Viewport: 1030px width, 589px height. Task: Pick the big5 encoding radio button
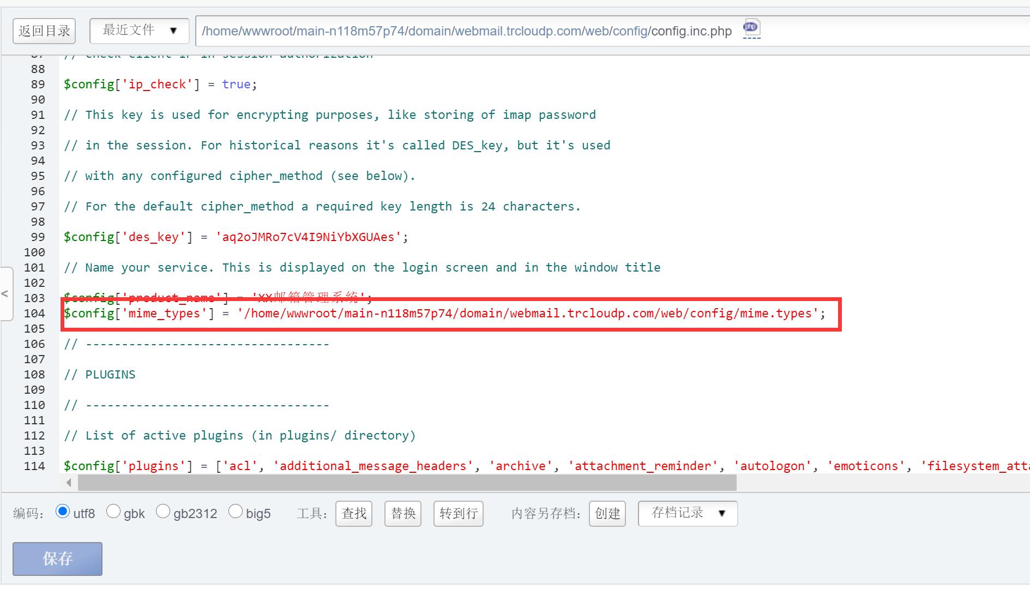point(236,512)
